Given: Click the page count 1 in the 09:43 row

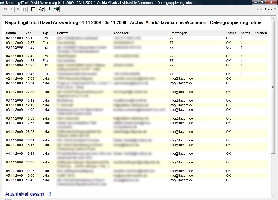Looking at the screenshot, I should pyautogui.click(x=241, y=74).
